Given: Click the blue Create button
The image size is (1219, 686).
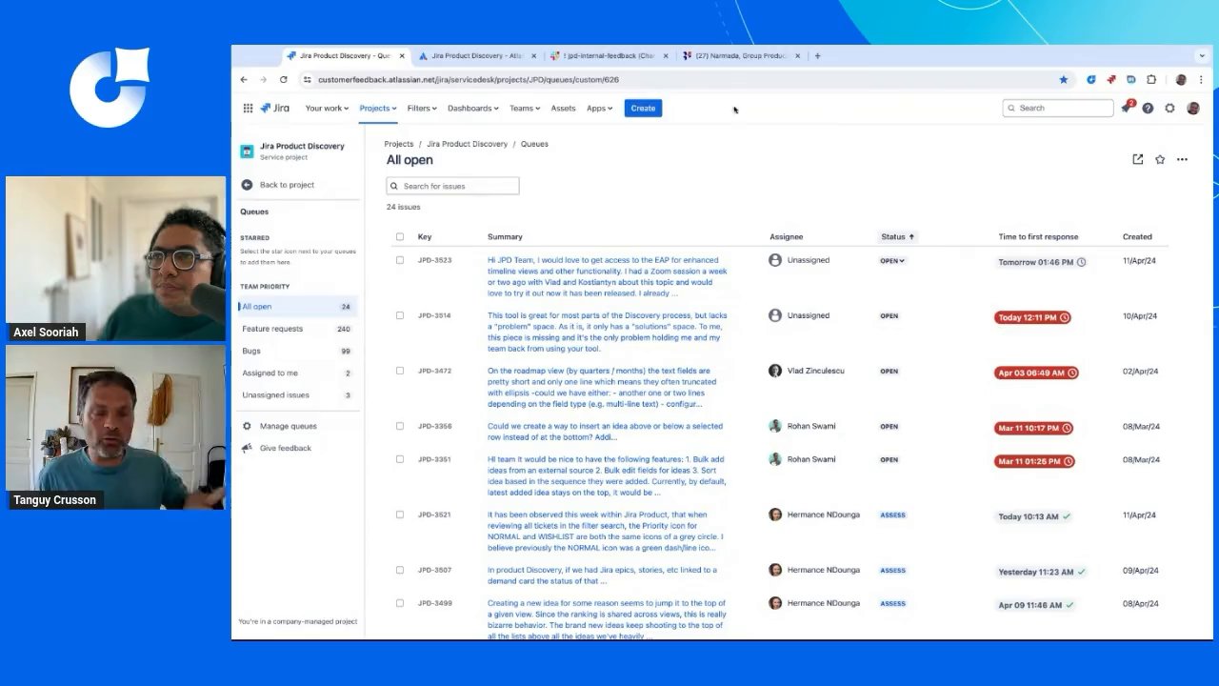Looking at the screenshot, I should pos(643,108).
